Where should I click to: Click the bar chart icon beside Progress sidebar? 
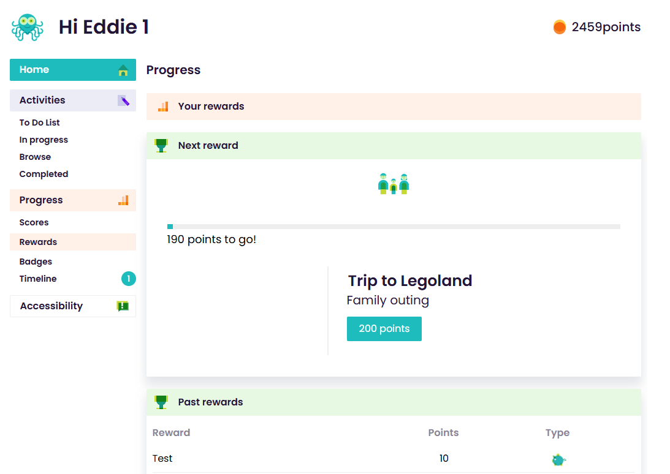(123, 200)
